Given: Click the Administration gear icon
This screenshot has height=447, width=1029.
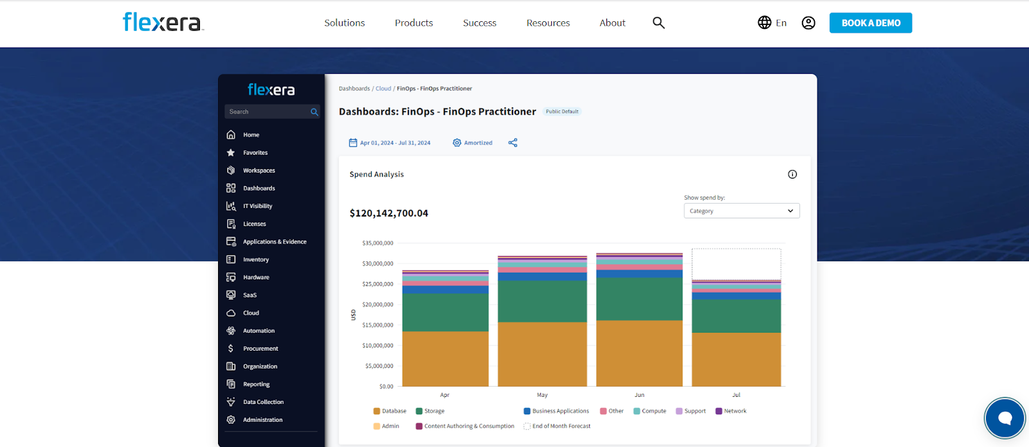Looking at the screenshot, I should click(231, 420).
